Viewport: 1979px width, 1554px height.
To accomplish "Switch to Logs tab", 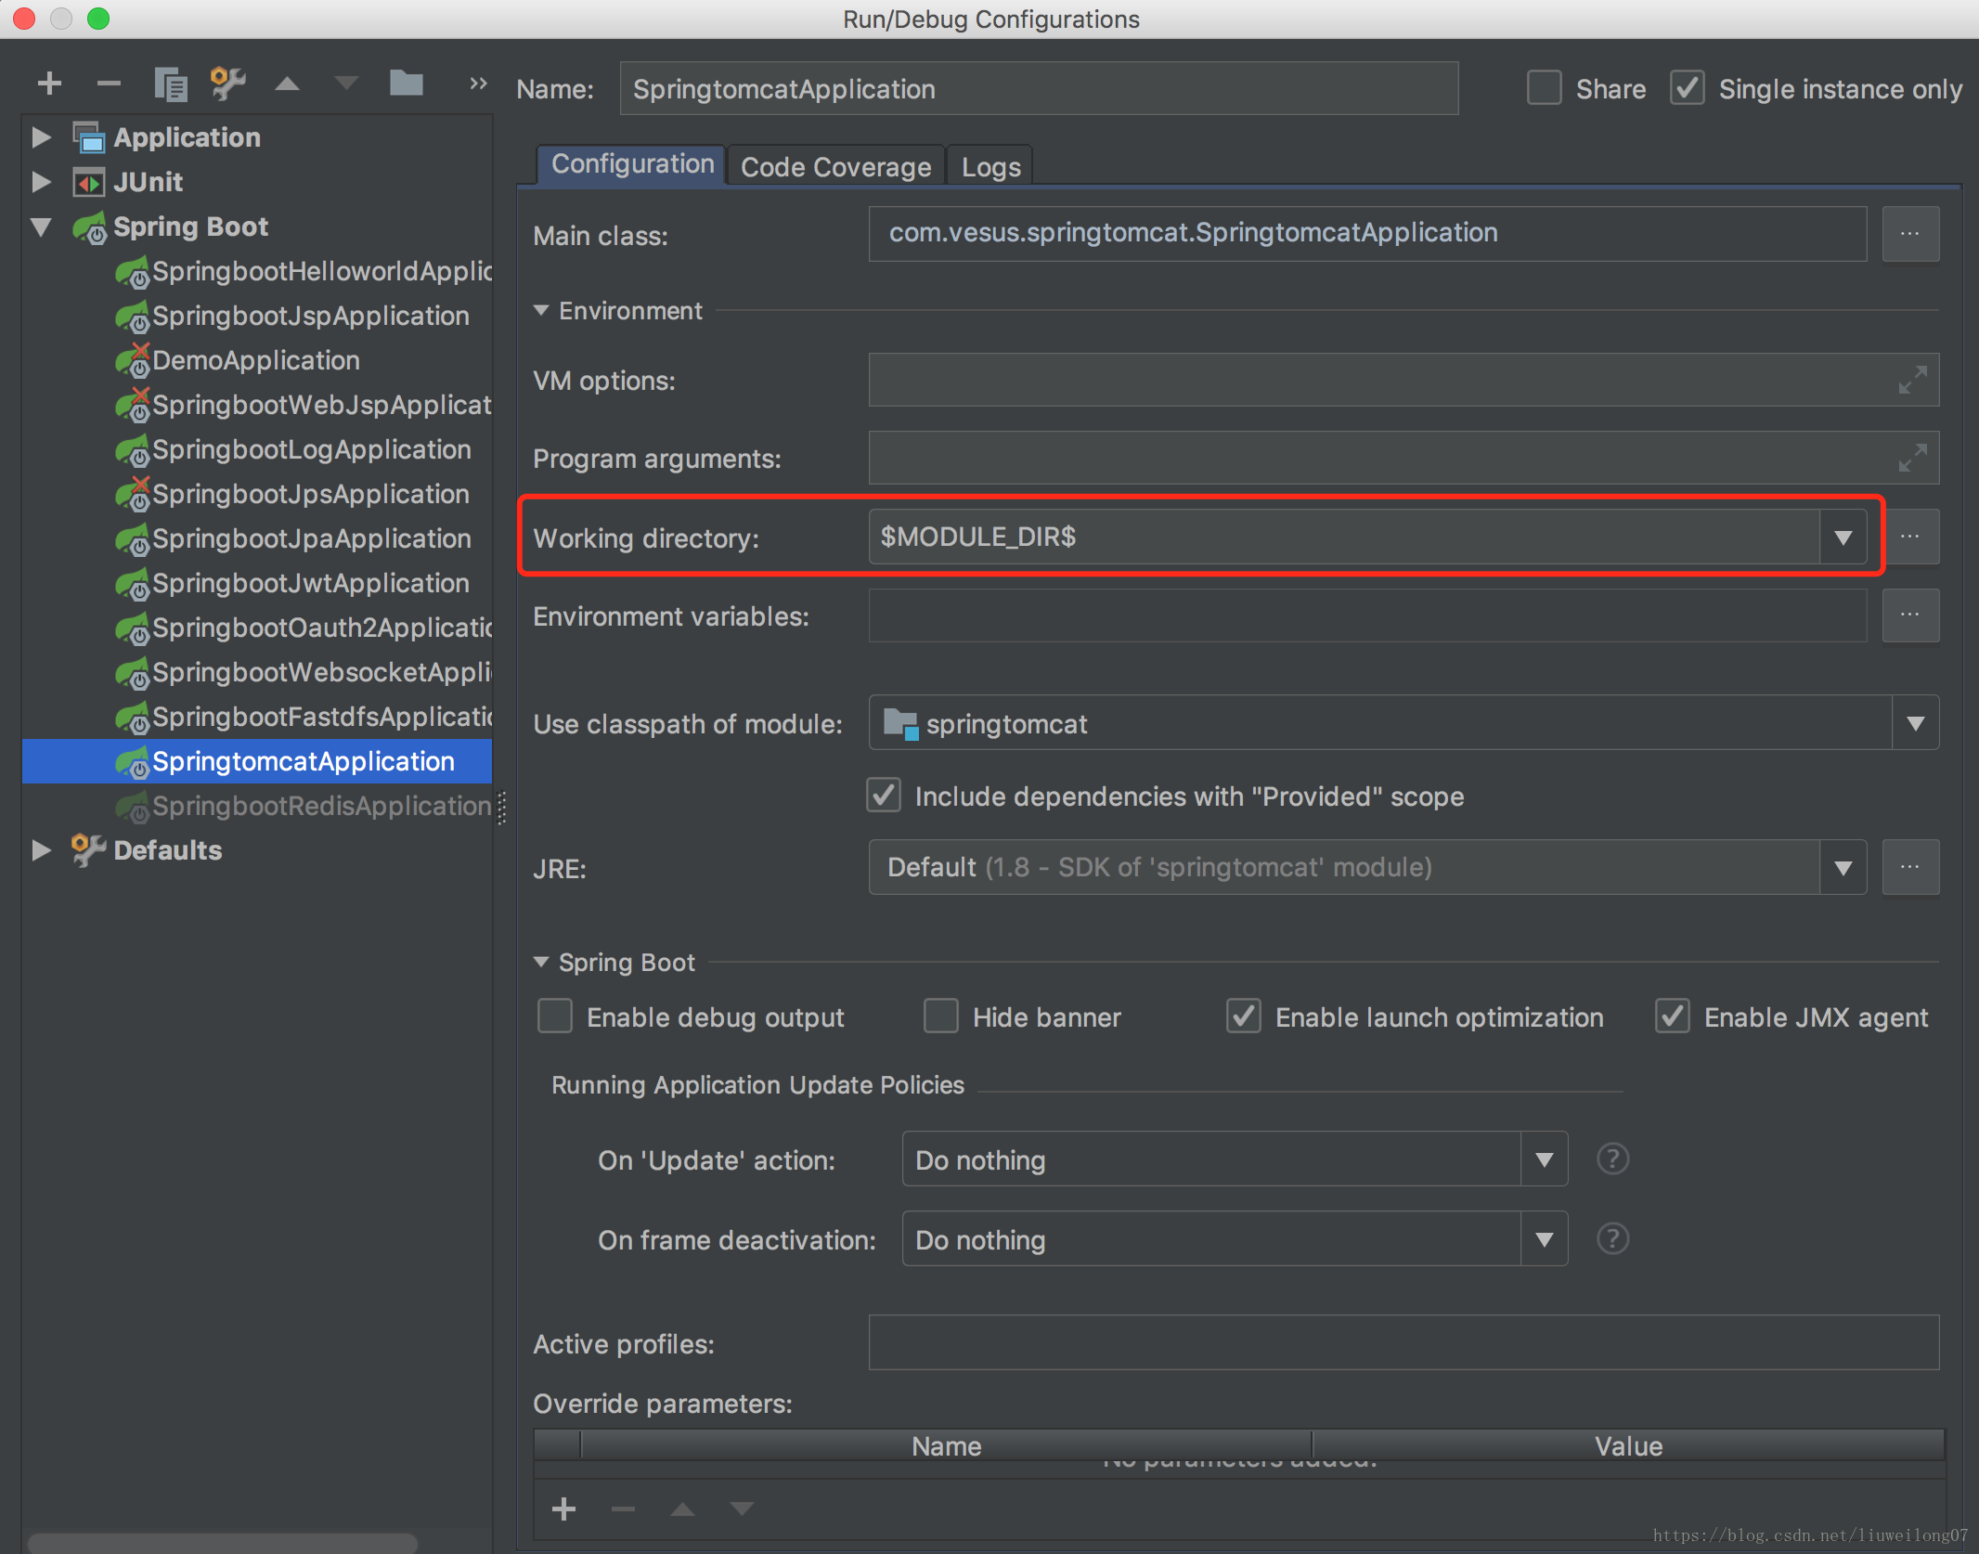I will [990, 166].
